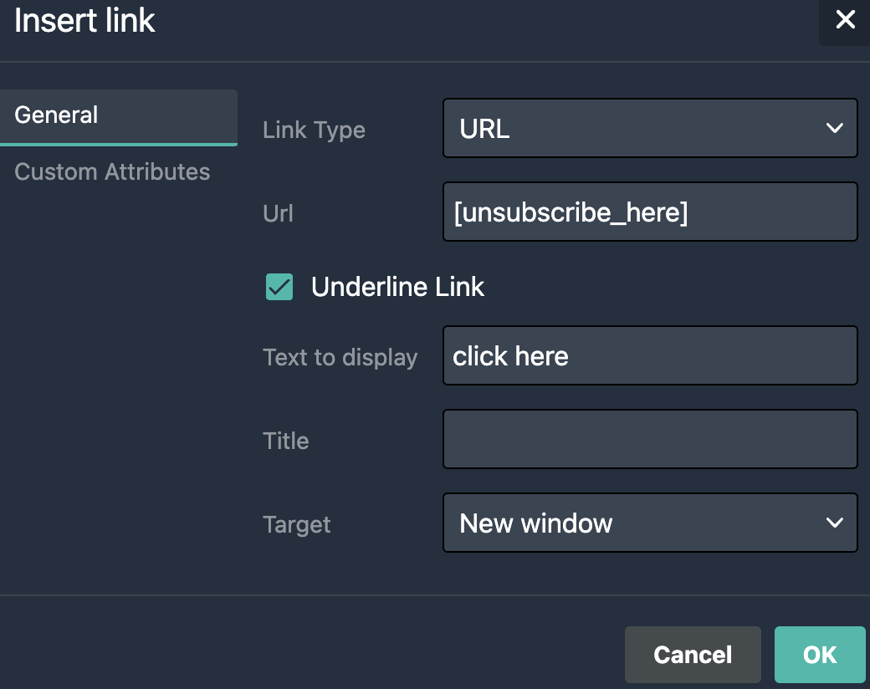Screen dimensions: 870x689
Task: Click the Url field containing [unsubscribe_here]
Action: click(x=650, y=212)
